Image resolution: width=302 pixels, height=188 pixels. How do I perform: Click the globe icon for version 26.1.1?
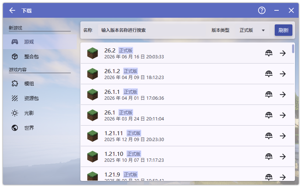[x=269, y=95]
